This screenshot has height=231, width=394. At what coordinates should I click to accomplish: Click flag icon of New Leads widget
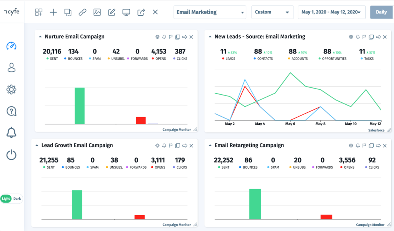point(364,37)
